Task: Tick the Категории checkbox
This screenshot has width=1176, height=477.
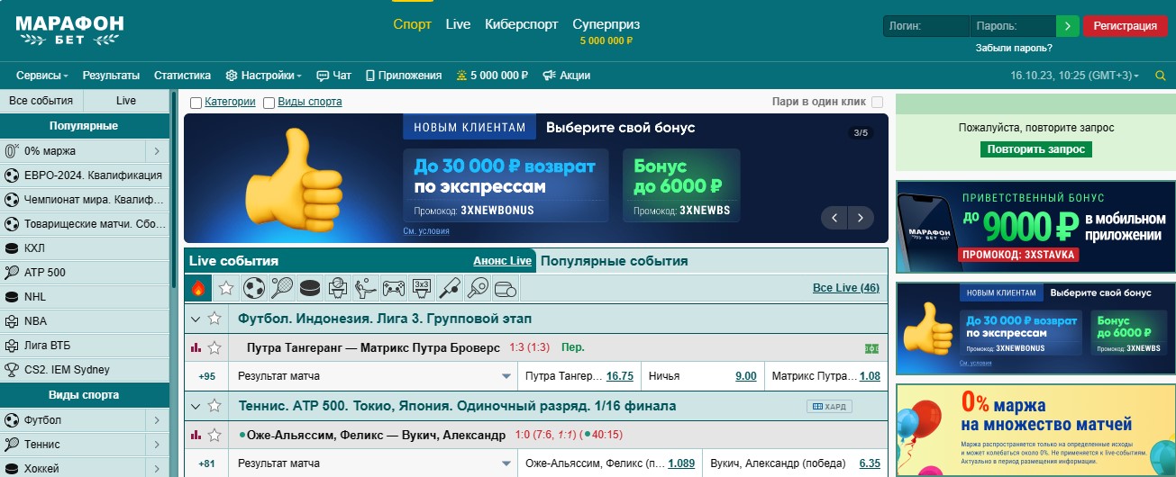Action: (196, 103)
